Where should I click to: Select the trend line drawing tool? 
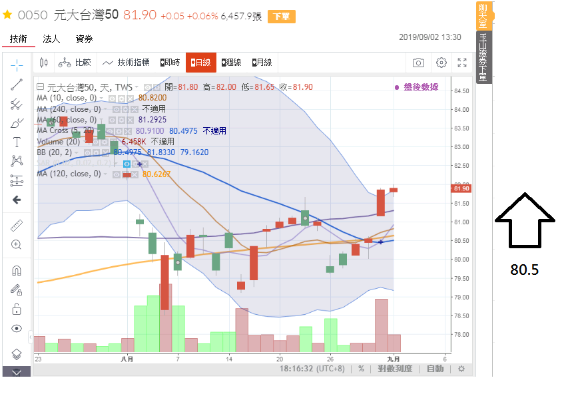click(17, 85)
